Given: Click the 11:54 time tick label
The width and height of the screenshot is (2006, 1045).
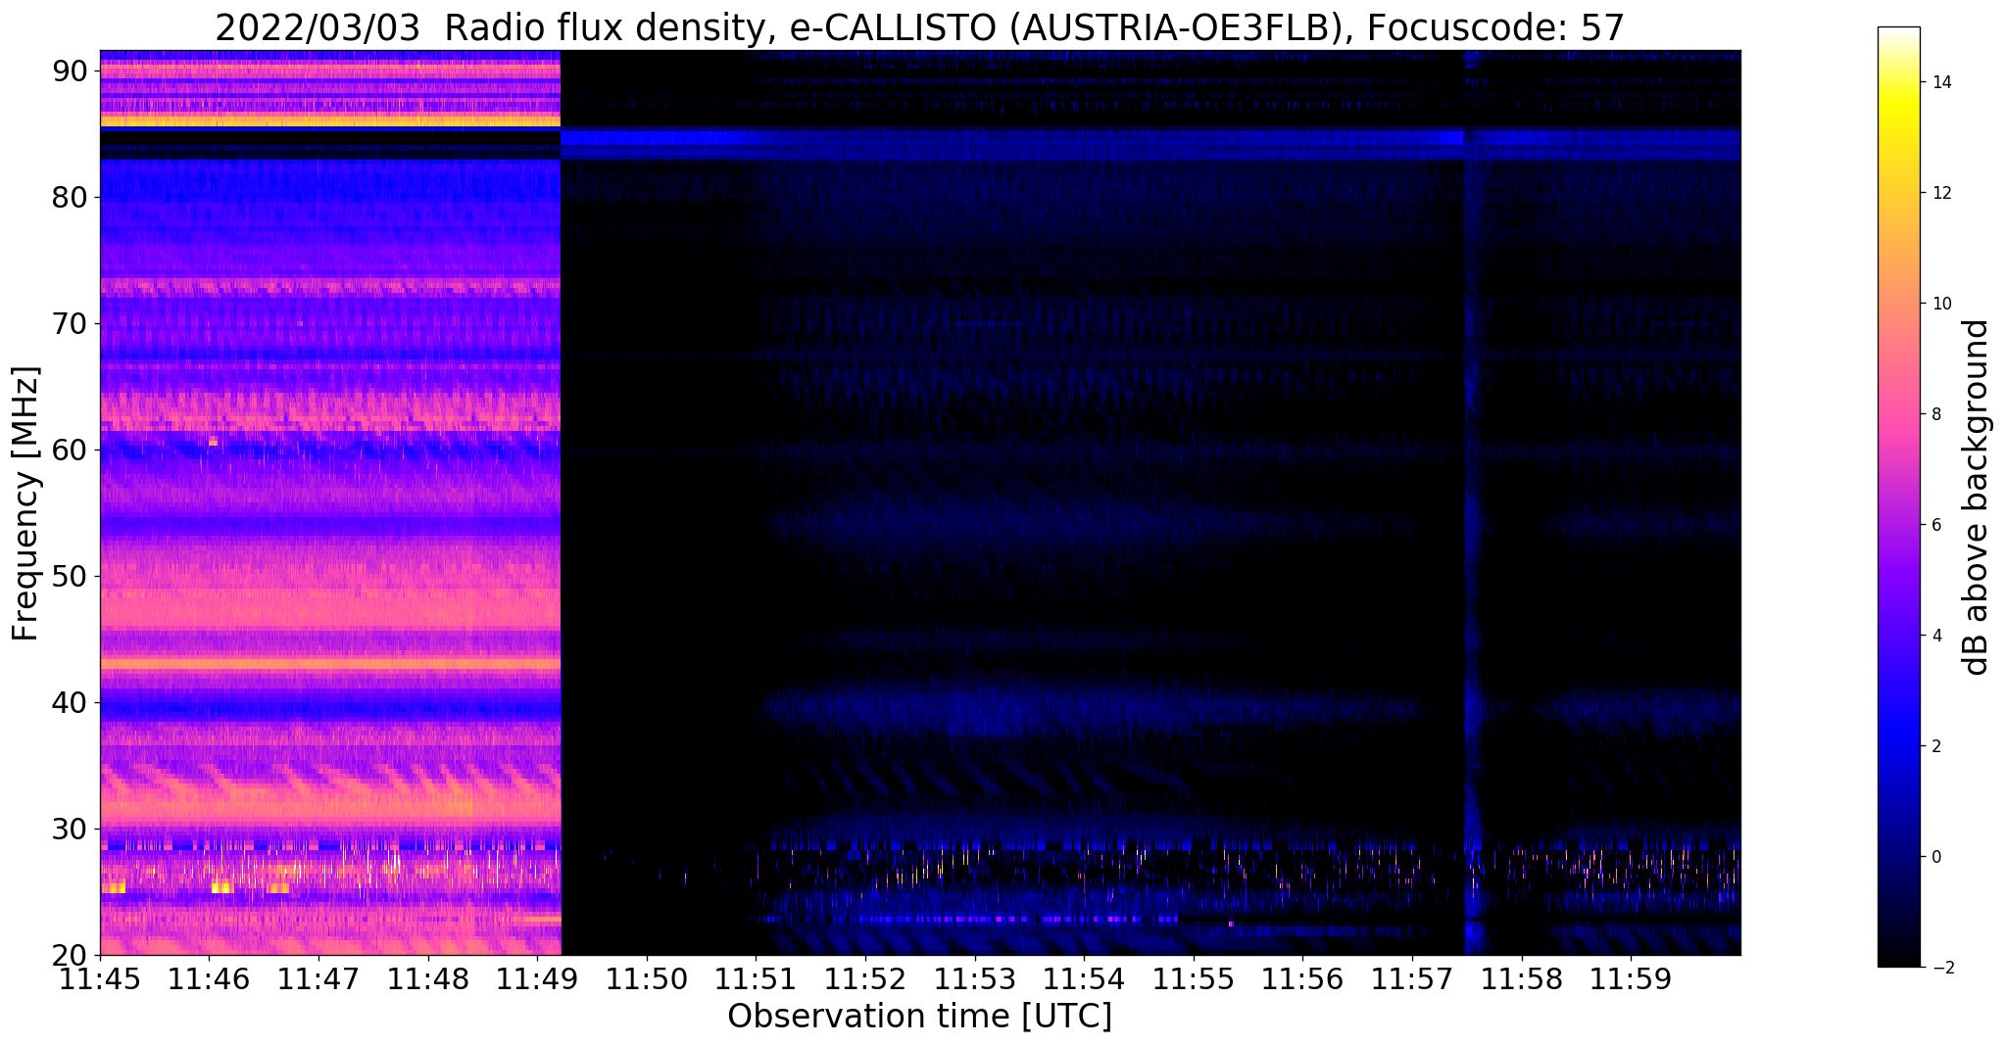Looking at the screenshot, I should (x=1084, y=978).
